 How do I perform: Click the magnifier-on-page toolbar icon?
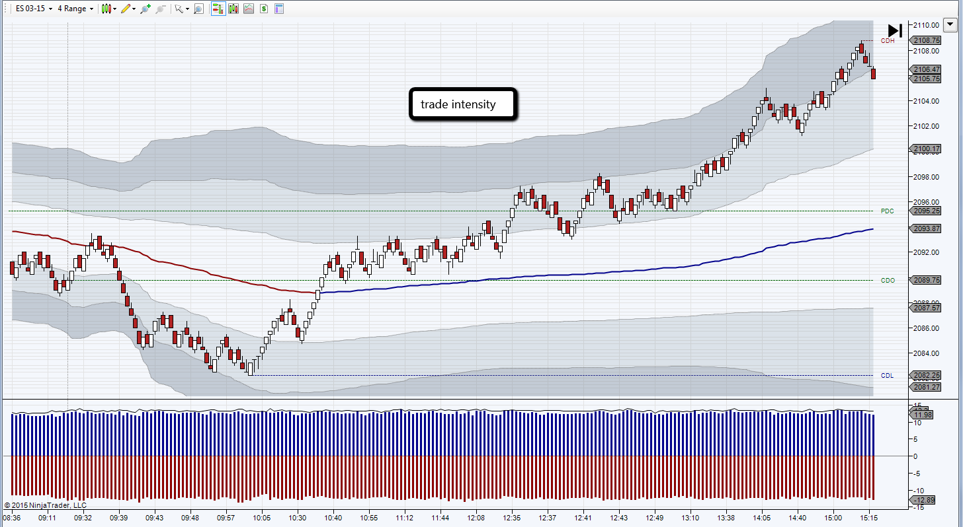pyautogui.click(x=198, y=9)
